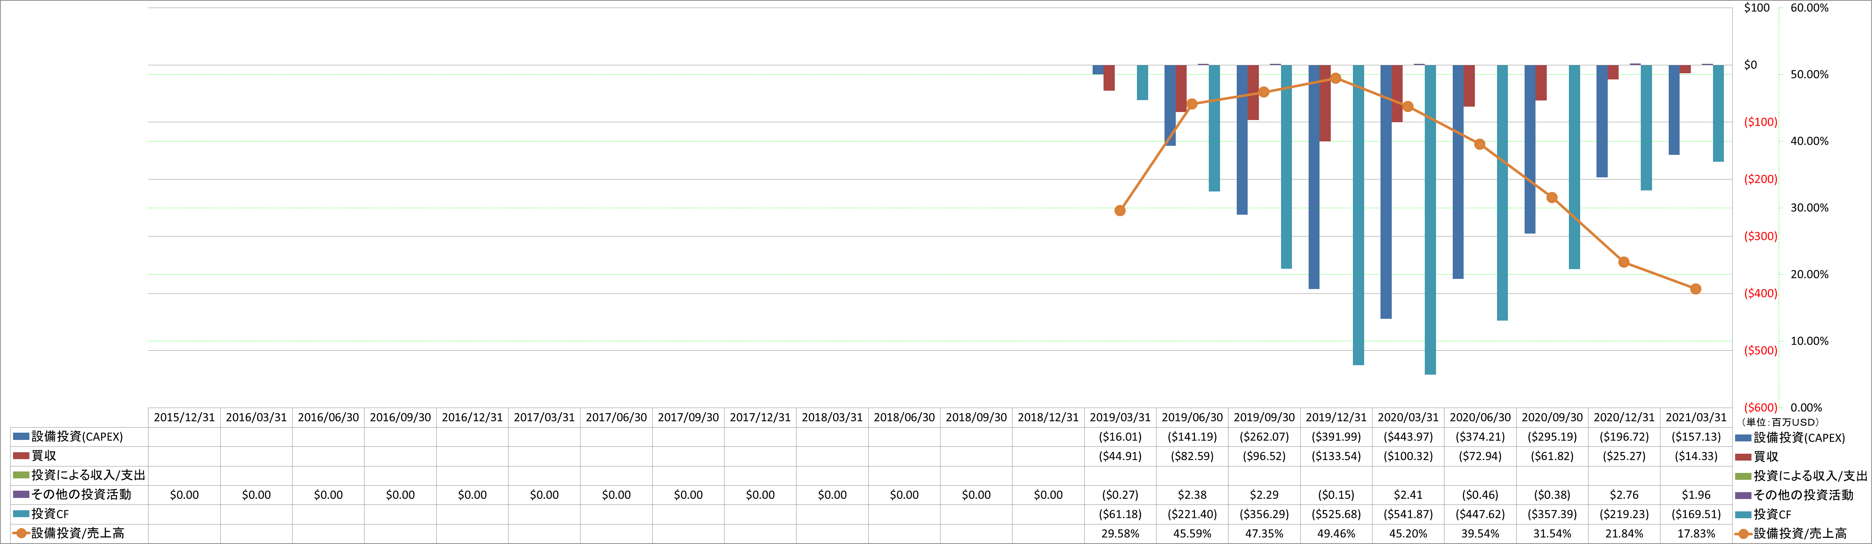Select the green 投資による収入/支出 legend marker on right
1872x544 pixels.
[x=1743, y=476]
